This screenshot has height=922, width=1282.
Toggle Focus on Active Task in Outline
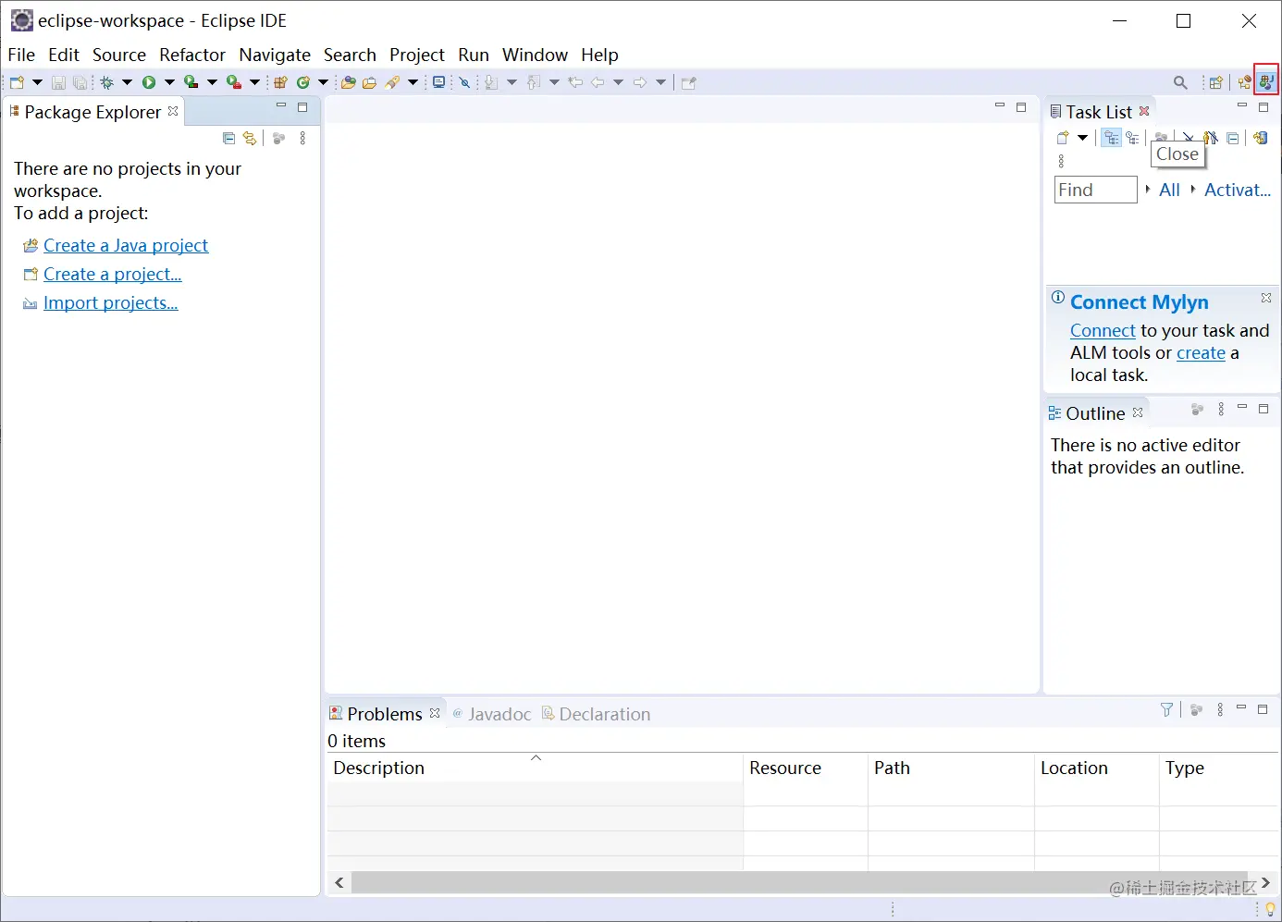tap(1197, 409)
